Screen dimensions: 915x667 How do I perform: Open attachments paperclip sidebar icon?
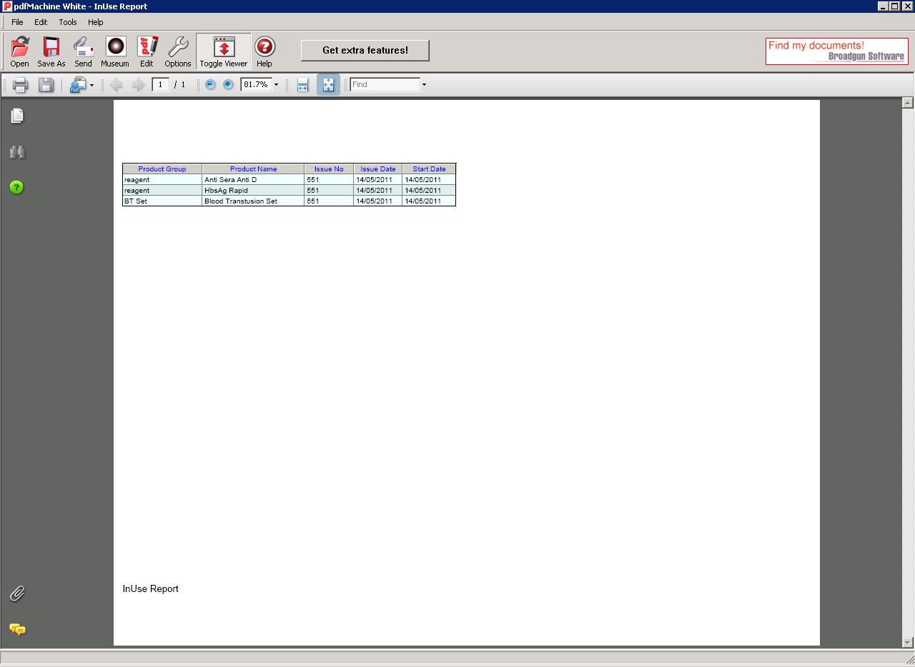[17, 593]
